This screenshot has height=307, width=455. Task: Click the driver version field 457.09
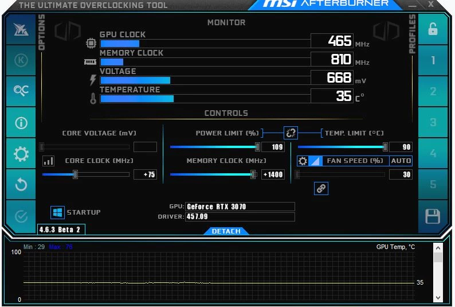(x=240, y=217)
